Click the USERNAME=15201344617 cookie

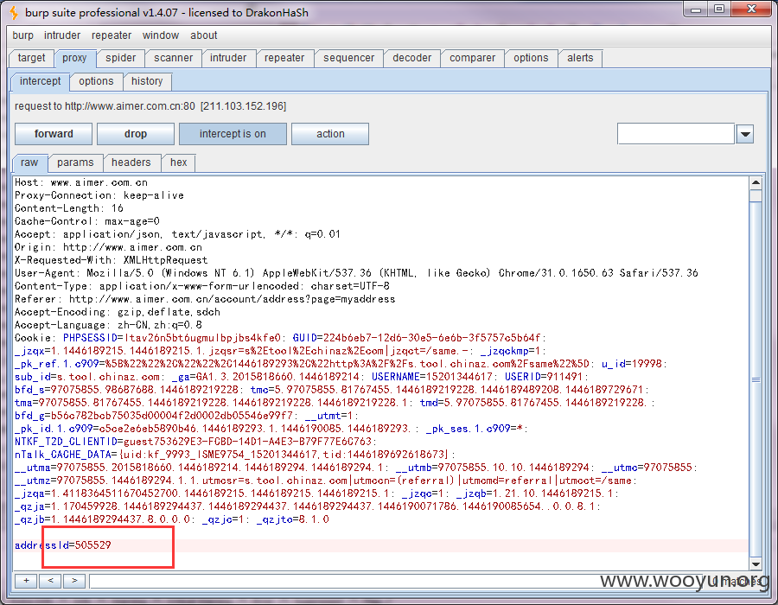(432, 377)
